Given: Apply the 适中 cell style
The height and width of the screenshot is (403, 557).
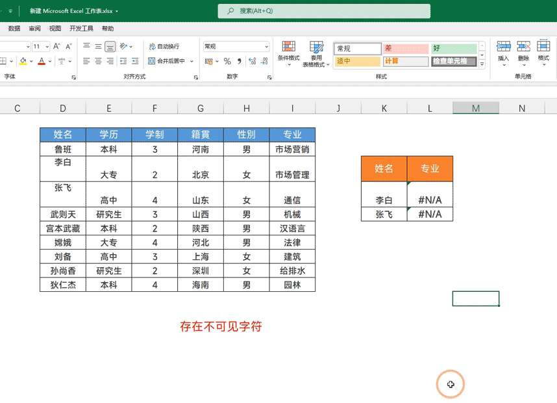Looking at the screenshot, I should [x=357, y=61].
